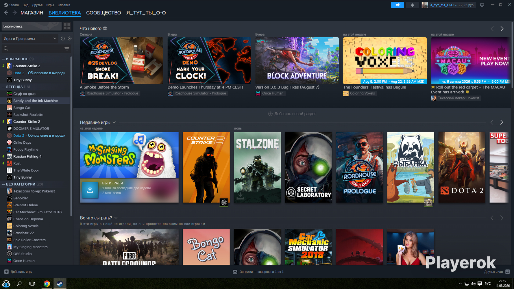514x289 pixels.
Task: Collapse the ЛЕГЕНДА category
Action: (x=3, y=87)
